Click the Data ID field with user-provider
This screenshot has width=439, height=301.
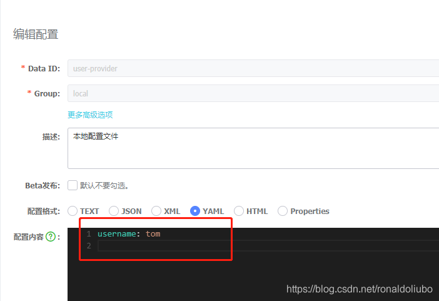253,68
